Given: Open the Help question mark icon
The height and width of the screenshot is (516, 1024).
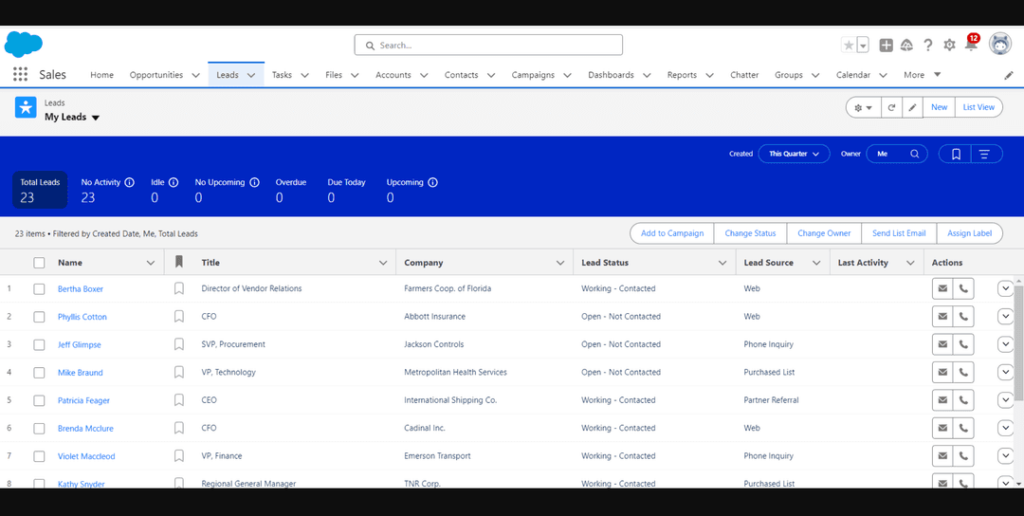Looking at the screenshot, I should point(928,46).
